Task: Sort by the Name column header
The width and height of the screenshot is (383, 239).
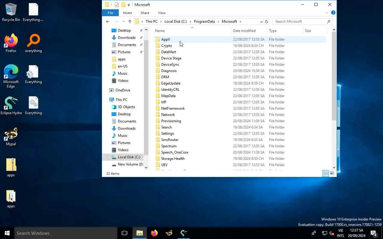Action: click(x=192, y=31)
